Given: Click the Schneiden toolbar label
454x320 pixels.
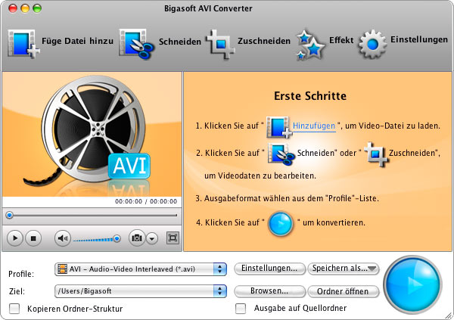Looking at the screenshot, I should (180, 42).
